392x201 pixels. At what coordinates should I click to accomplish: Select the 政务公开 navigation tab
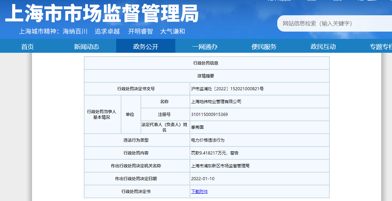(146, 47)
